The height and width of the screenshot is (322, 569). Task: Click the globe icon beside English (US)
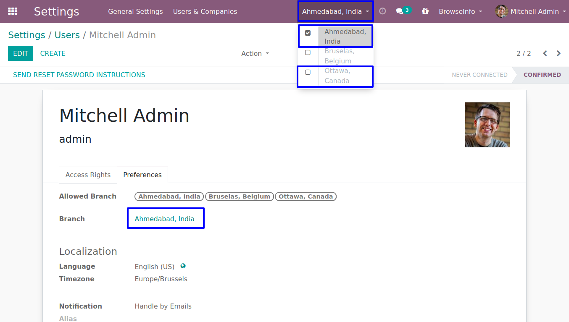point(183,266)
